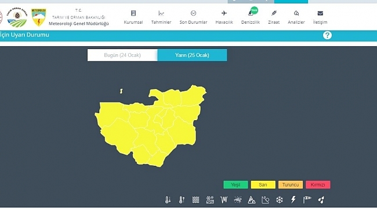
Task: Switch to Bugün (24 Ocak) tab
Action: [122, 55]
